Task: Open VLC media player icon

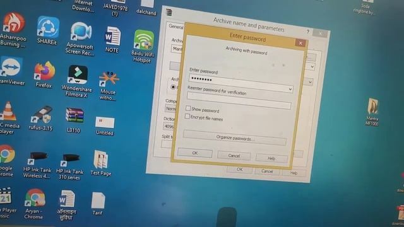Action: [9, 118]
